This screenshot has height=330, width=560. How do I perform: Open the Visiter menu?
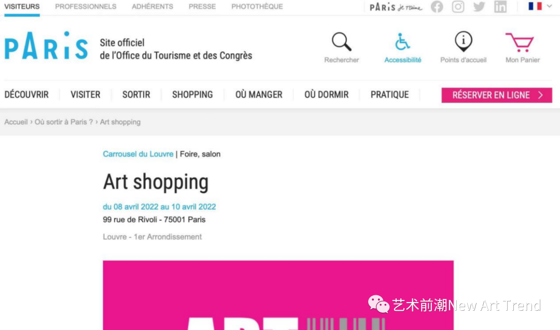[86, 94]
